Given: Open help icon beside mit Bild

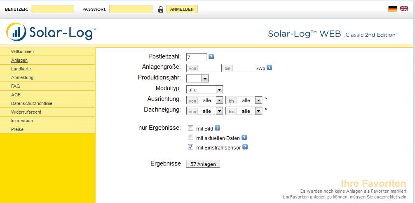Looking at the screenshot, I should pyautogui.click(x=217, y=128).
